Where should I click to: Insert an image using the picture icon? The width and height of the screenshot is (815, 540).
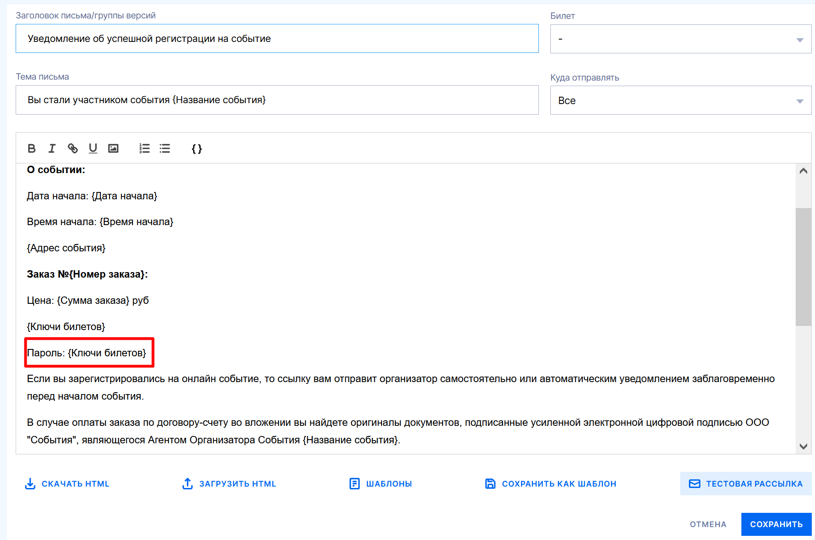[x=113, y=148]
